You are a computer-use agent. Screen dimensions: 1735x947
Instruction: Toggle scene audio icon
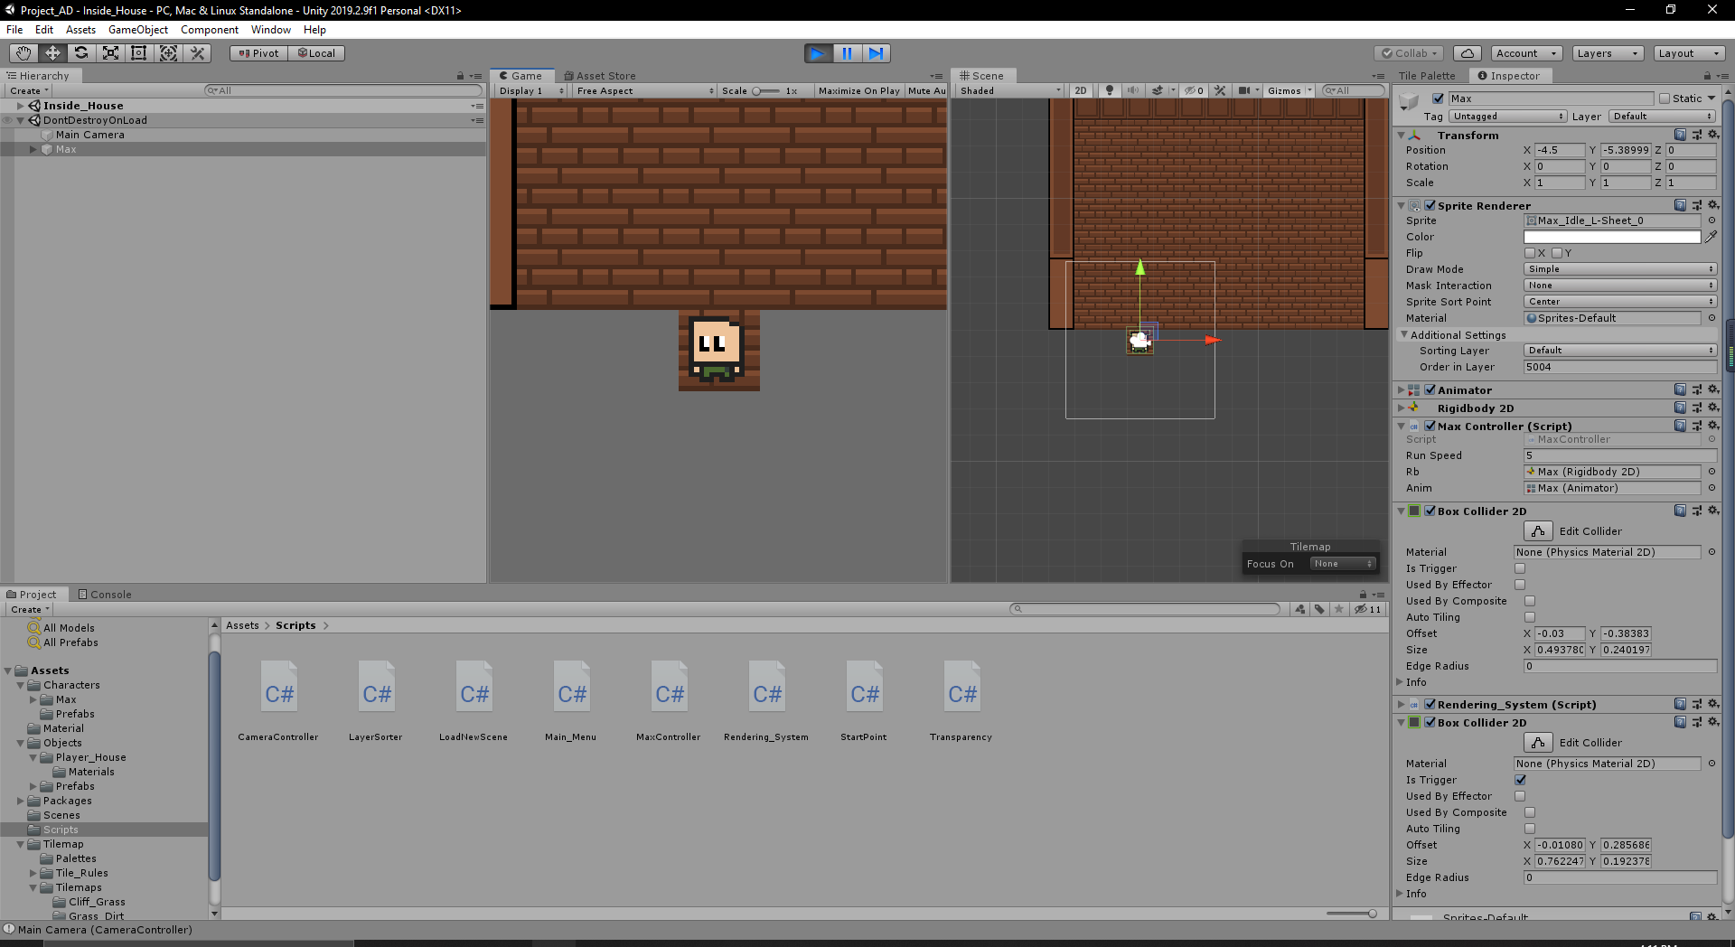click(x=1132, y=90)
